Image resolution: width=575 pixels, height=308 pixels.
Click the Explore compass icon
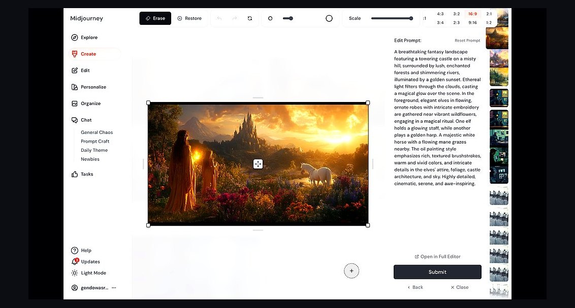[75, 38]
